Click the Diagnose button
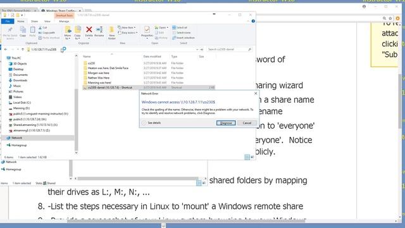This screenshot has width=405, height=228. tap(226, 123)
